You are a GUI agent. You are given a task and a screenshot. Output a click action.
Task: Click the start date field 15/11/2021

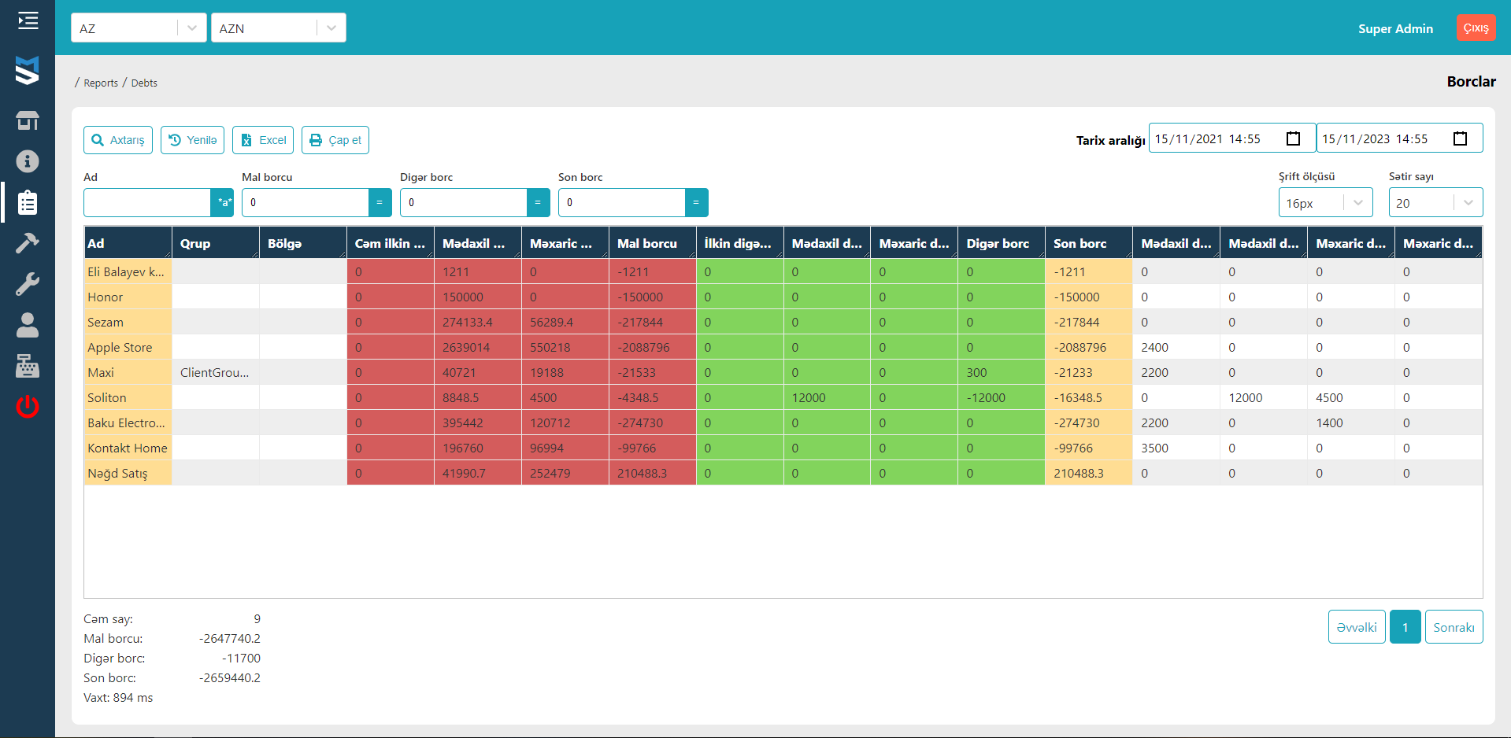(x=1232, y=138)
